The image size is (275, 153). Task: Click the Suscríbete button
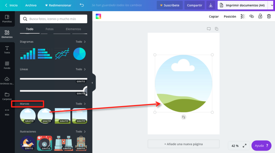(x=170, y=5)
